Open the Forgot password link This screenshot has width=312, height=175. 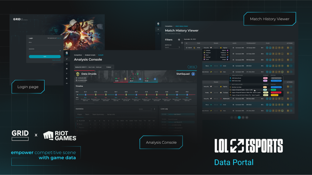click(x=56, y=60)
